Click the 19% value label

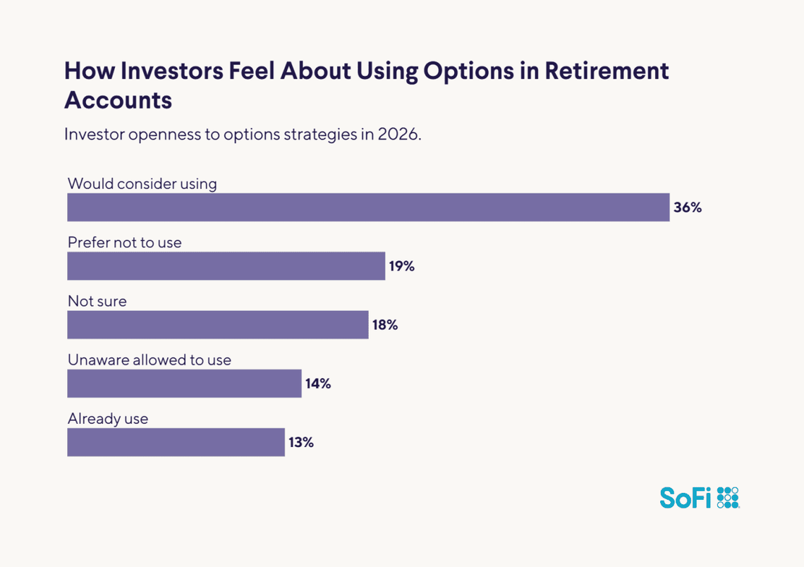point(401,267)
